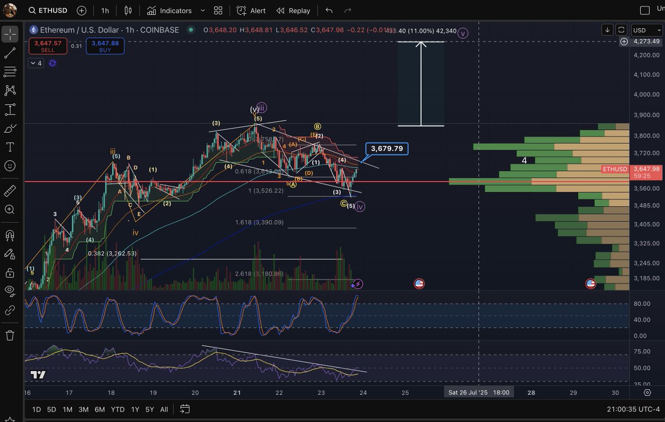665x422 pixels.
Task: Click the TradingView logo on chart
Action: click(x=38, y=375)
